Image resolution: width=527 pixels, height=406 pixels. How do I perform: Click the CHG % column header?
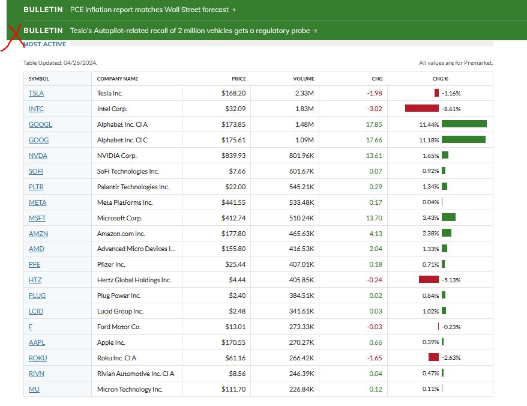point(440,79)
